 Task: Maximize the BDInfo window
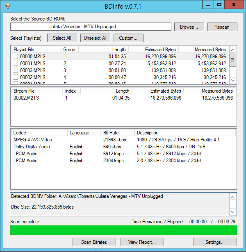(219, 5)
